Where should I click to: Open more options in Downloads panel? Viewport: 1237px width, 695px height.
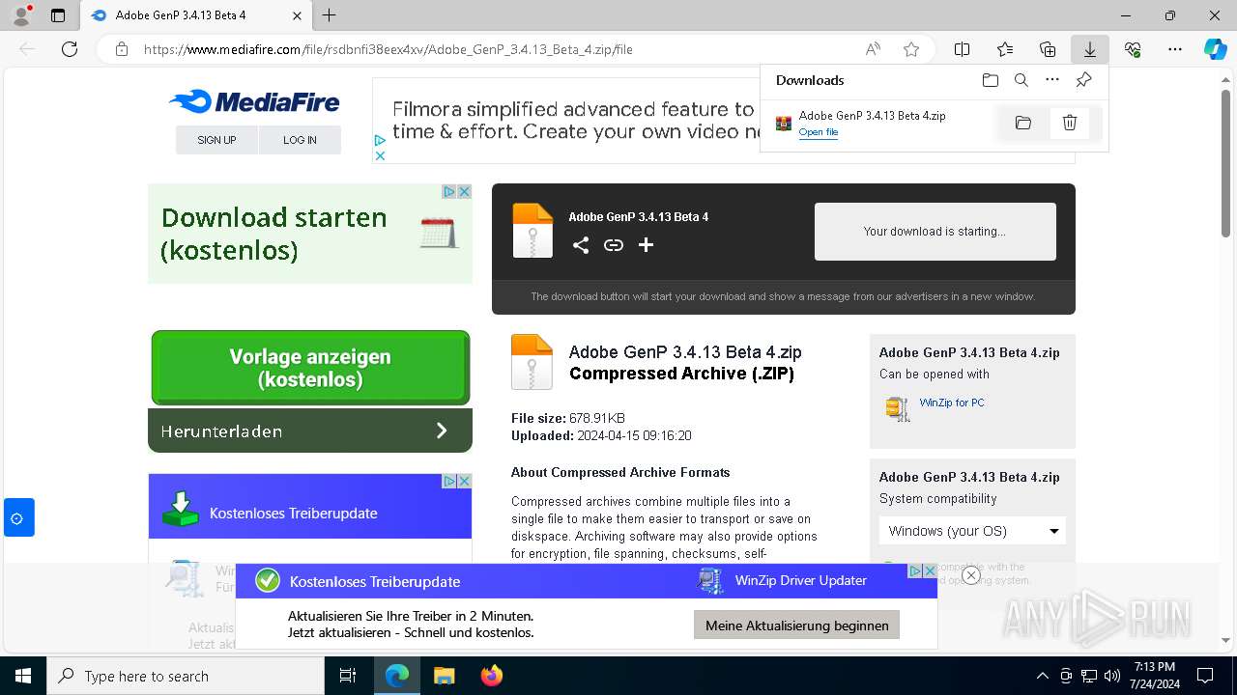[1052, 80]
